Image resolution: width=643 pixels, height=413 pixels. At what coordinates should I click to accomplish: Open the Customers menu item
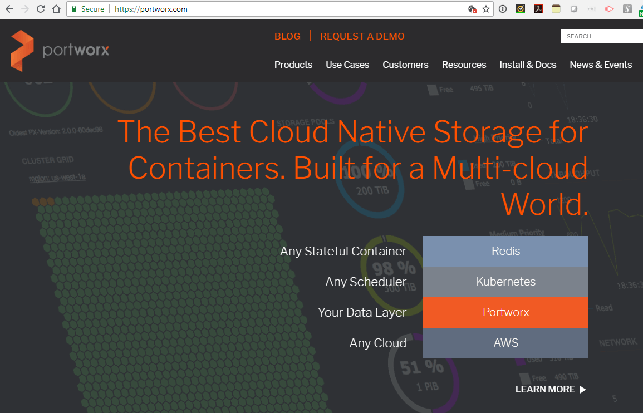tap(405, 65)
